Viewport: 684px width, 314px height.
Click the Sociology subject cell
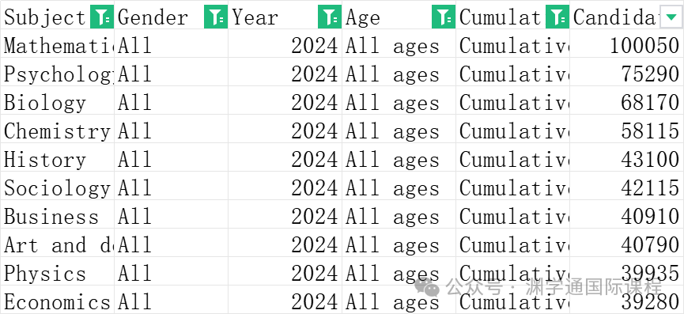(58, 186)
